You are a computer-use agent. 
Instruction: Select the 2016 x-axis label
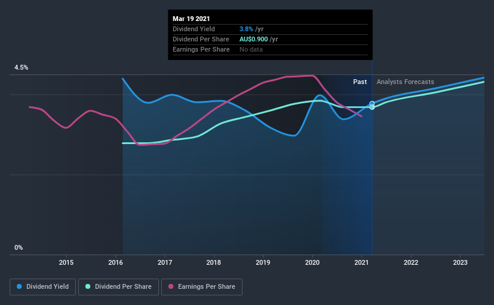116,262
